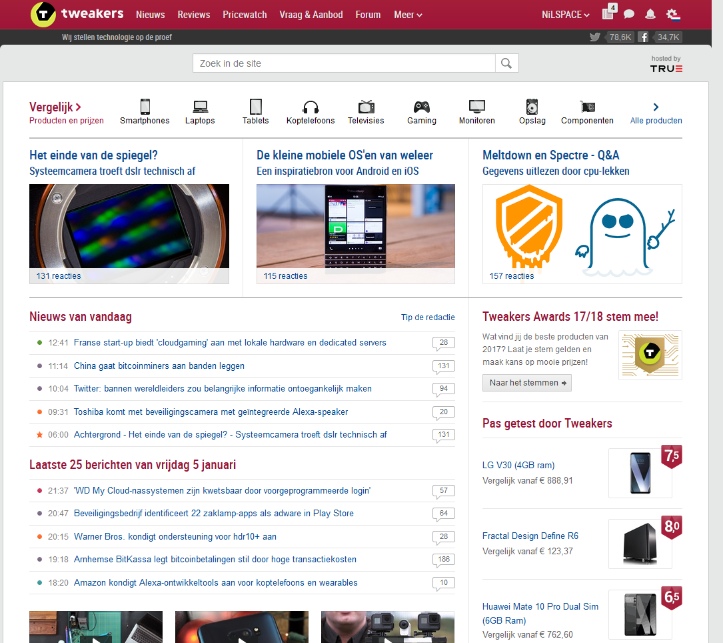Open 'Pas getest door Tweakers' heading
The width and height of the screenshot is (723, 643).
pos(547,424)
